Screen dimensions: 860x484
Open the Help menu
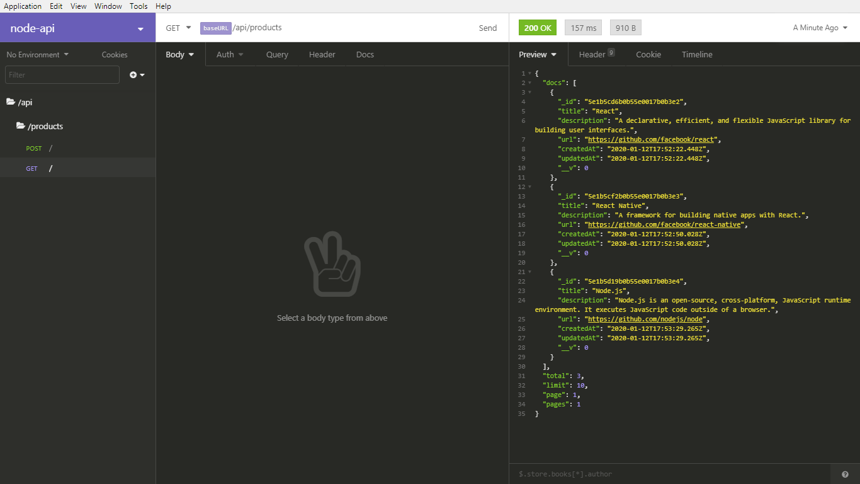[163, 6]
